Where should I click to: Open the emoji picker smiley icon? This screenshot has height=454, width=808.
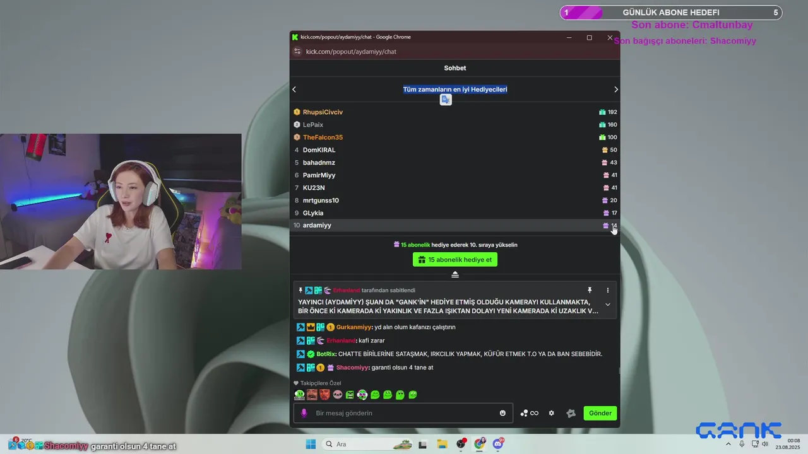pos(503,413)
